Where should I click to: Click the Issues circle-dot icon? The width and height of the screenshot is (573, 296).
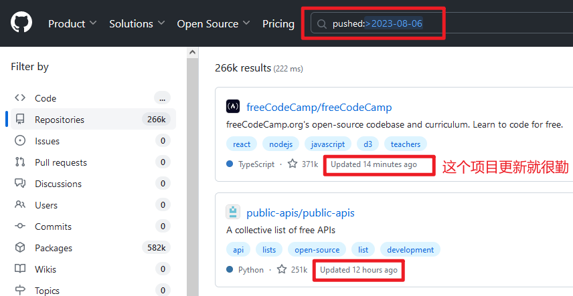pos(19,140)
